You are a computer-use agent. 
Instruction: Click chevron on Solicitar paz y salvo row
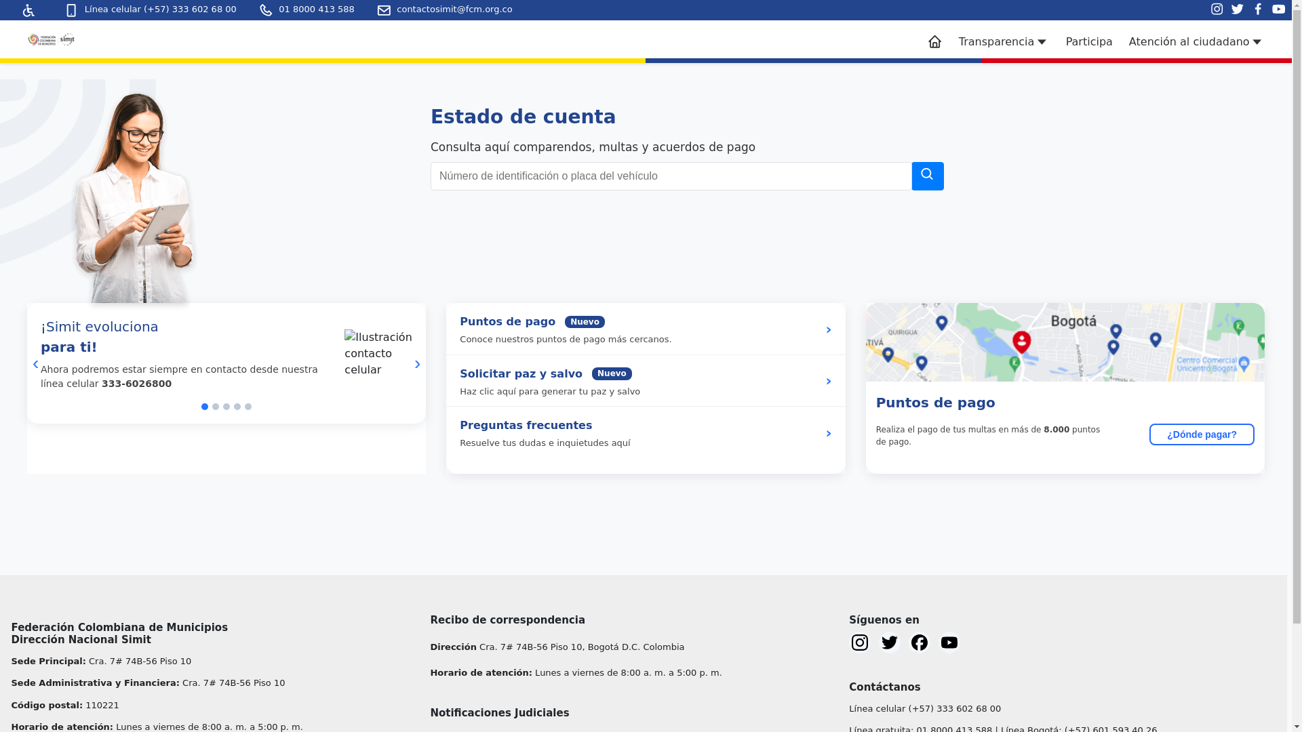pos(829,382)
